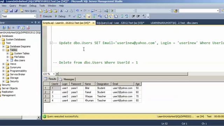
Task: Click the Cut scissors icon
Action: 62,11
